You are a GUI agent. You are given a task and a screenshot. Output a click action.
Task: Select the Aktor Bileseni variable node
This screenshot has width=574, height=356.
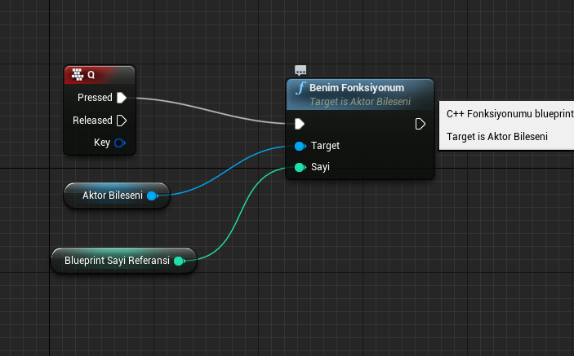tap(117, 196)
